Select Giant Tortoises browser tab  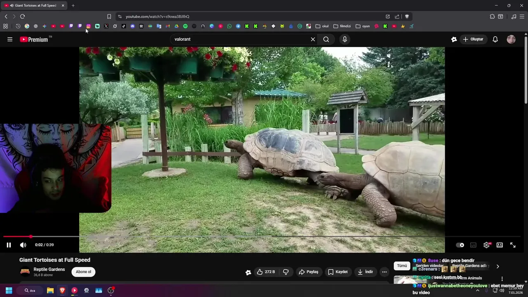[x=35, y=5]
